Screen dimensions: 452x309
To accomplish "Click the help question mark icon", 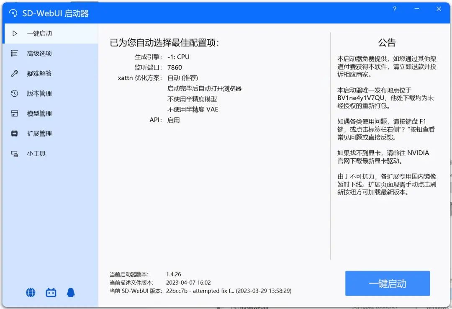I will (395, 8).
